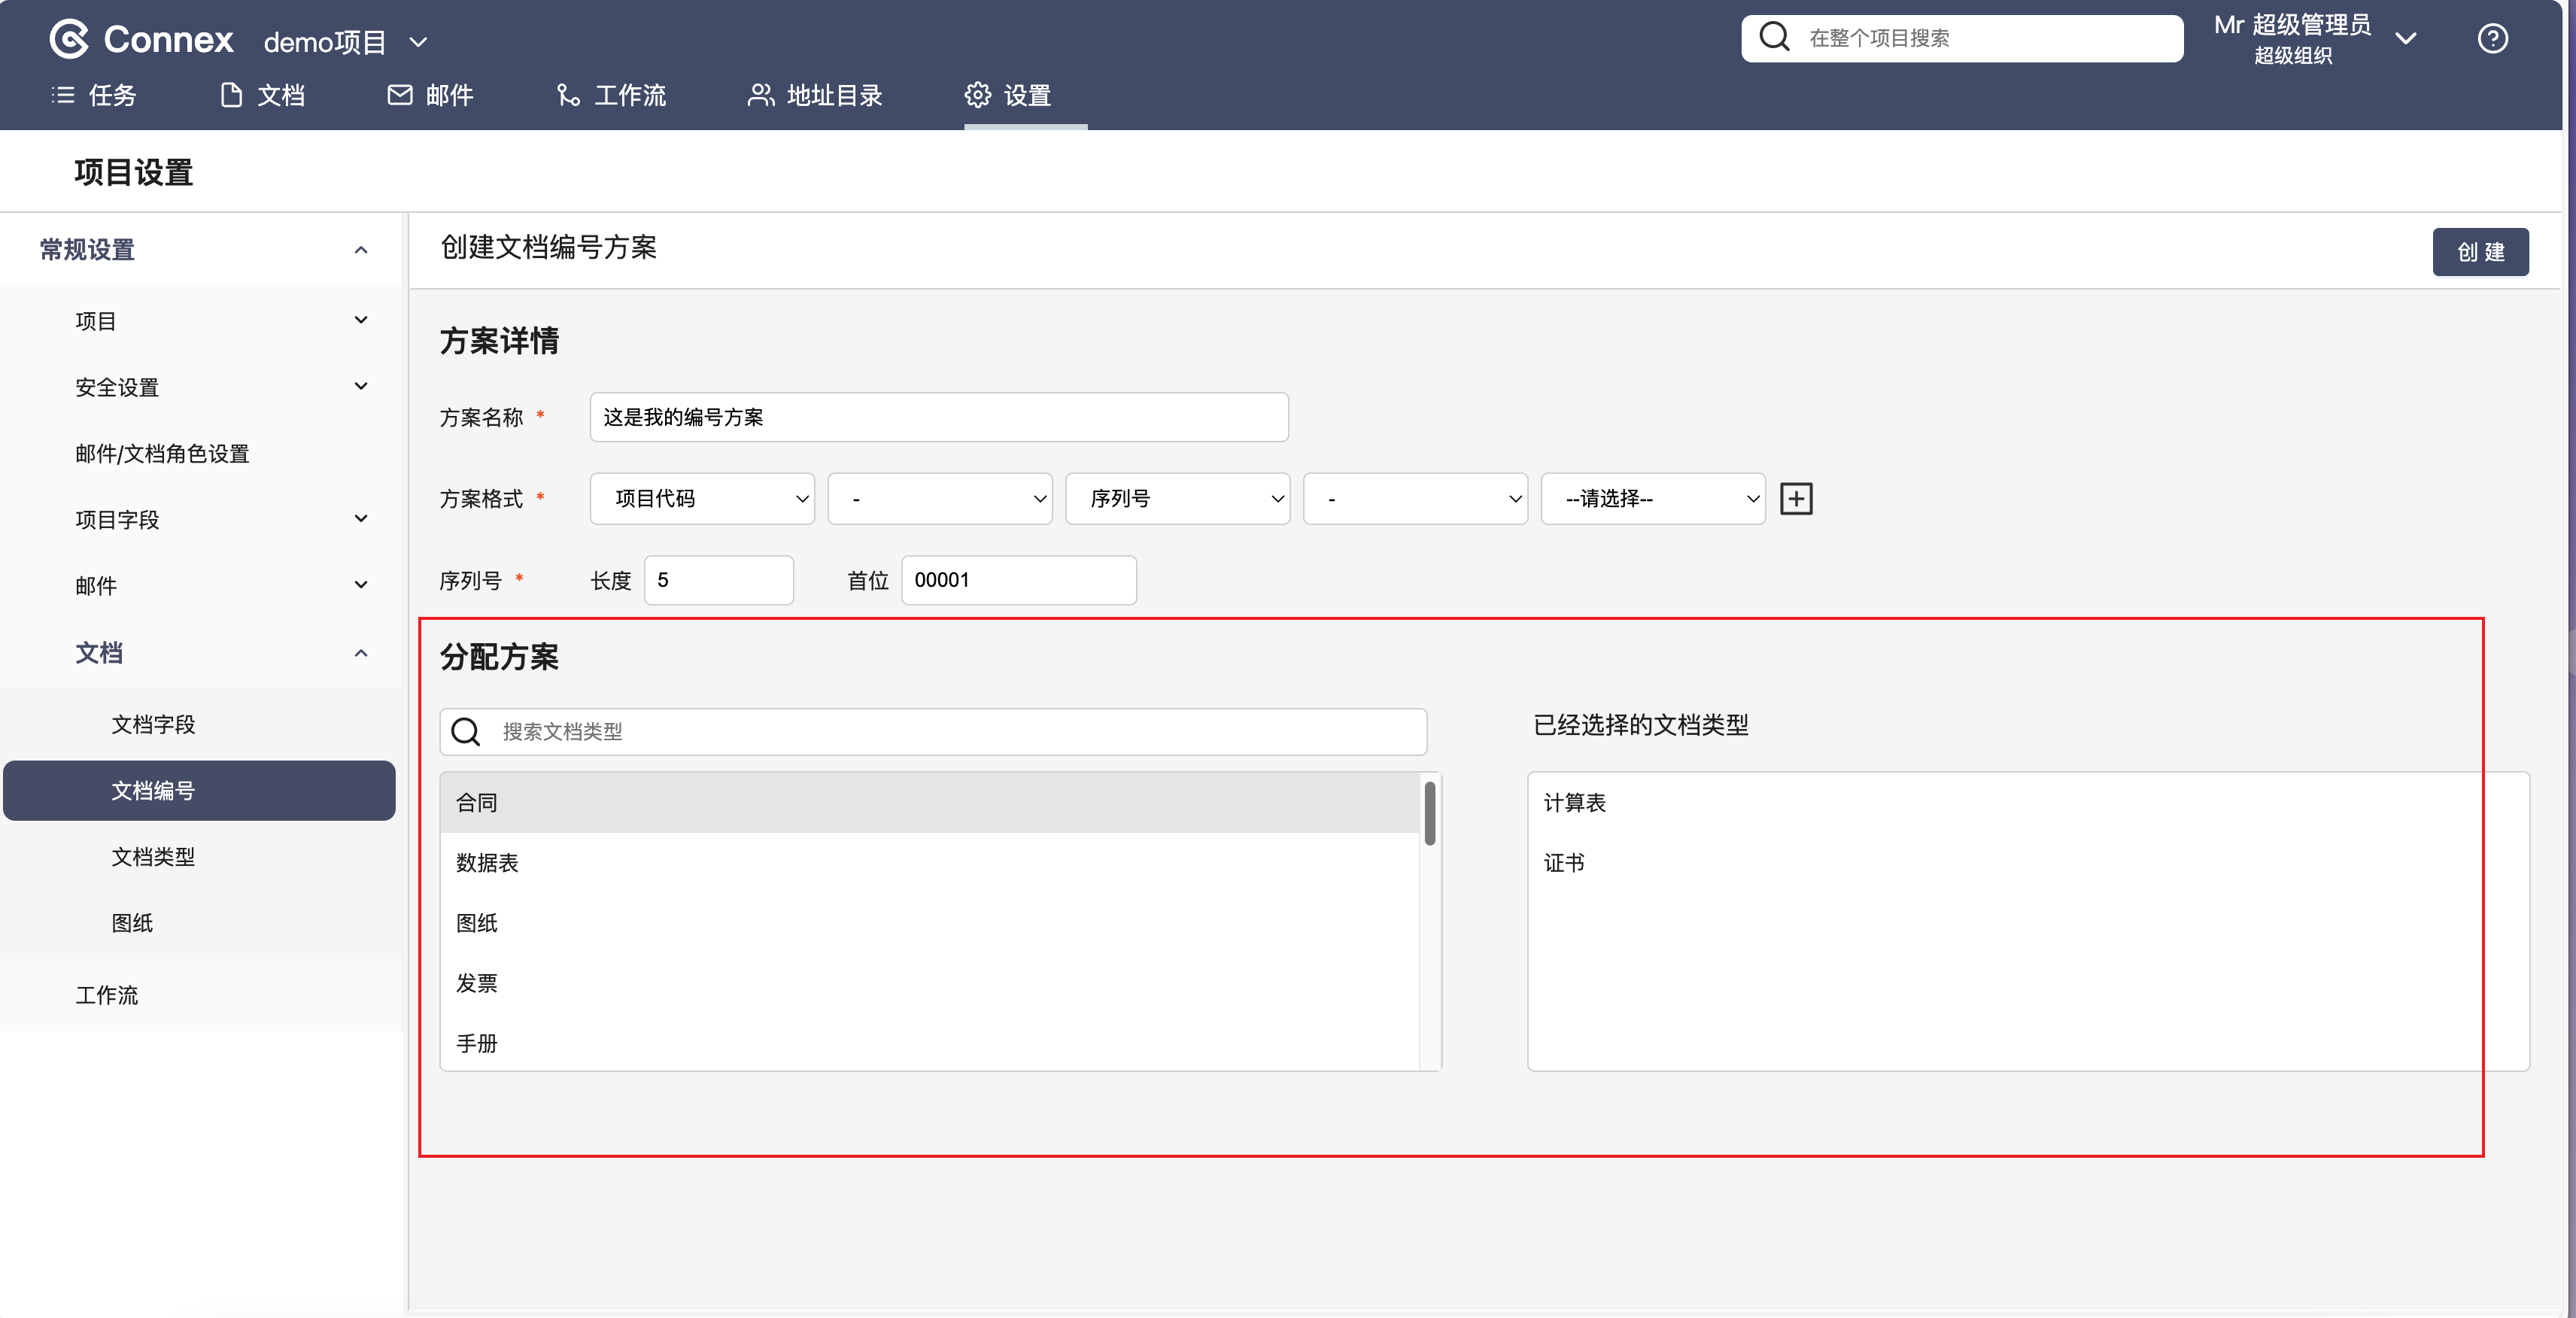Select 数据表 in the document type list
Viewport: 2576px width, 1318px height.
click(x=488, y=862)
